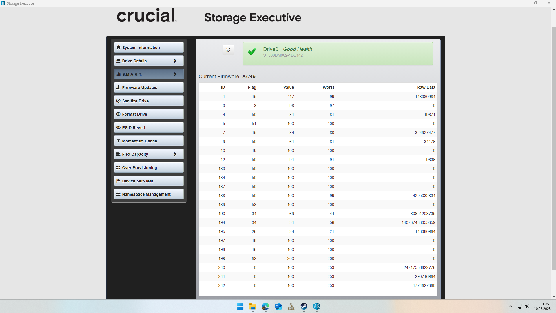Click the bar chart icon beside S.M.A.R.T.
This screenshot has height=313, width=556.
point(118,74)
